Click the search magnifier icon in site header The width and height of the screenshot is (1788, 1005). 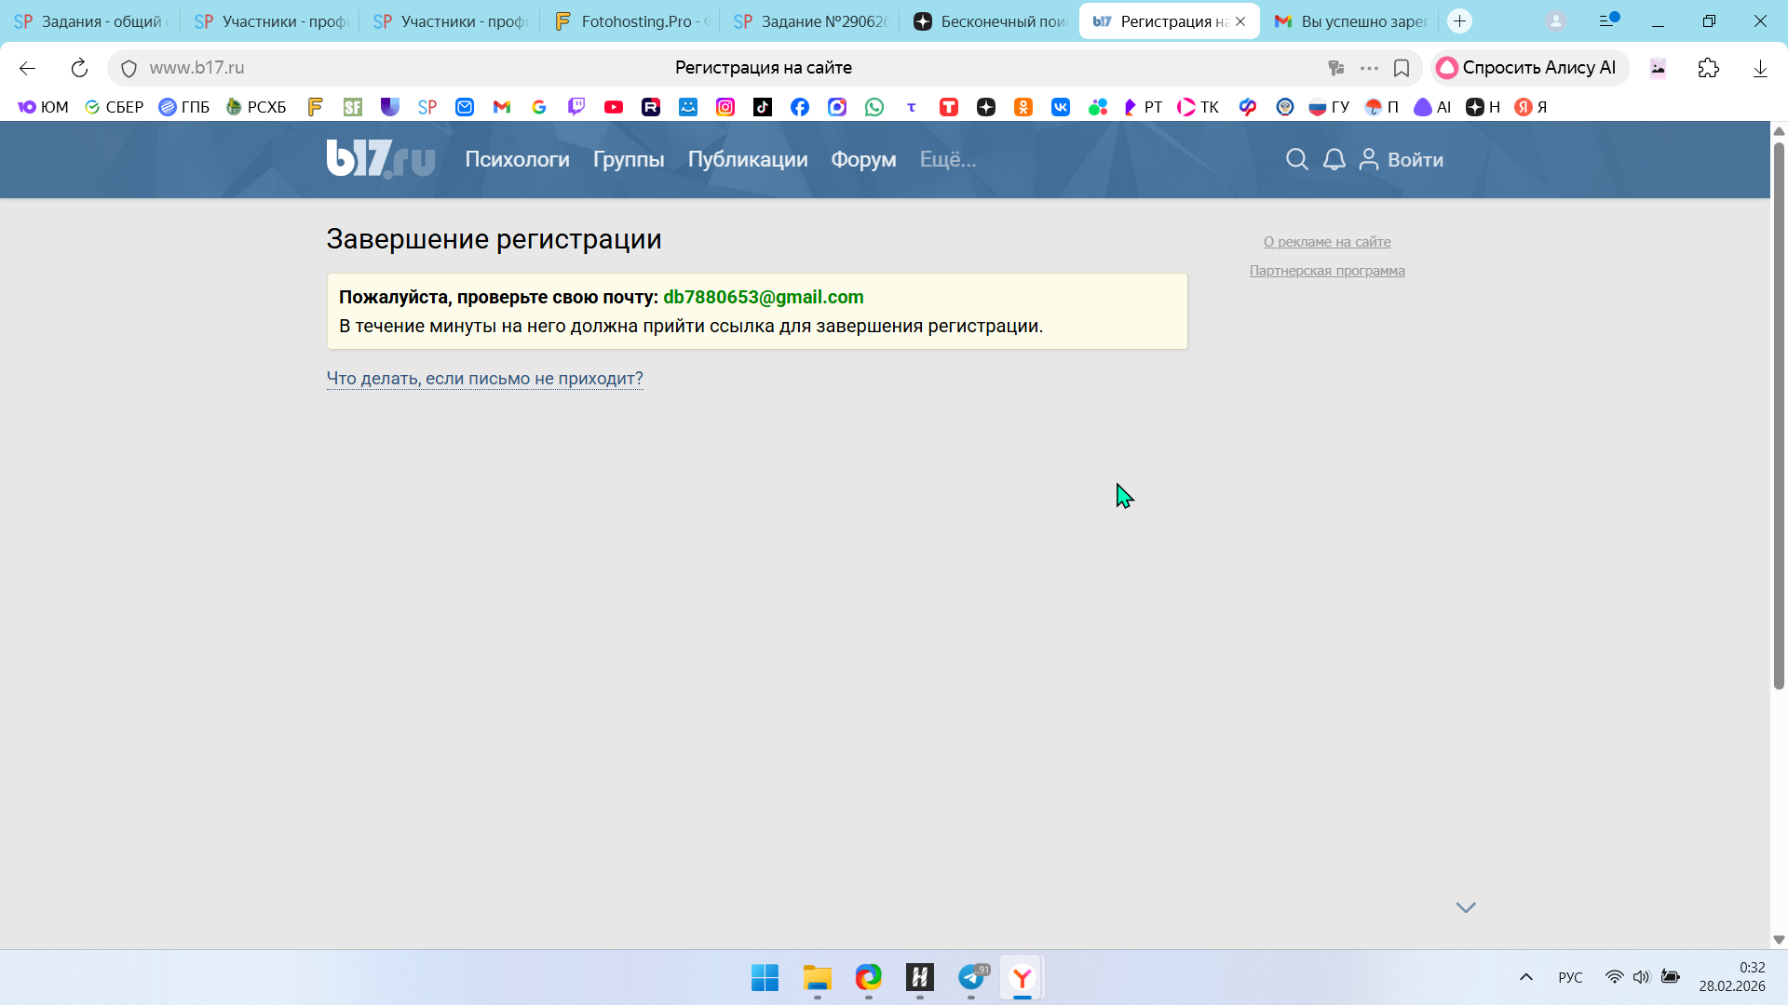point(1296,159)
